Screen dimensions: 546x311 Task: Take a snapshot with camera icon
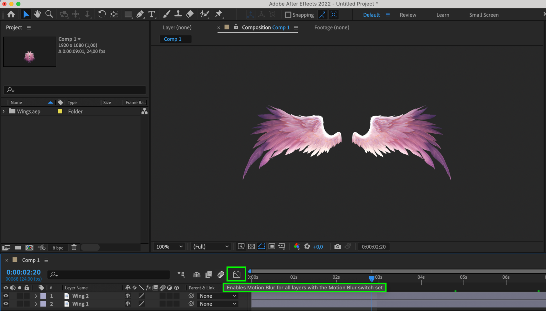click(338, 246)
